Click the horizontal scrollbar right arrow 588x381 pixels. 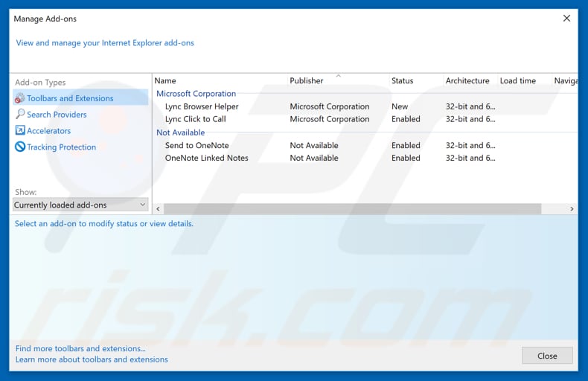pos(572,209)
